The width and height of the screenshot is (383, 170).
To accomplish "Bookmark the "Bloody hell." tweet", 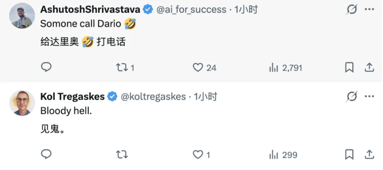I will click(349, 154).
